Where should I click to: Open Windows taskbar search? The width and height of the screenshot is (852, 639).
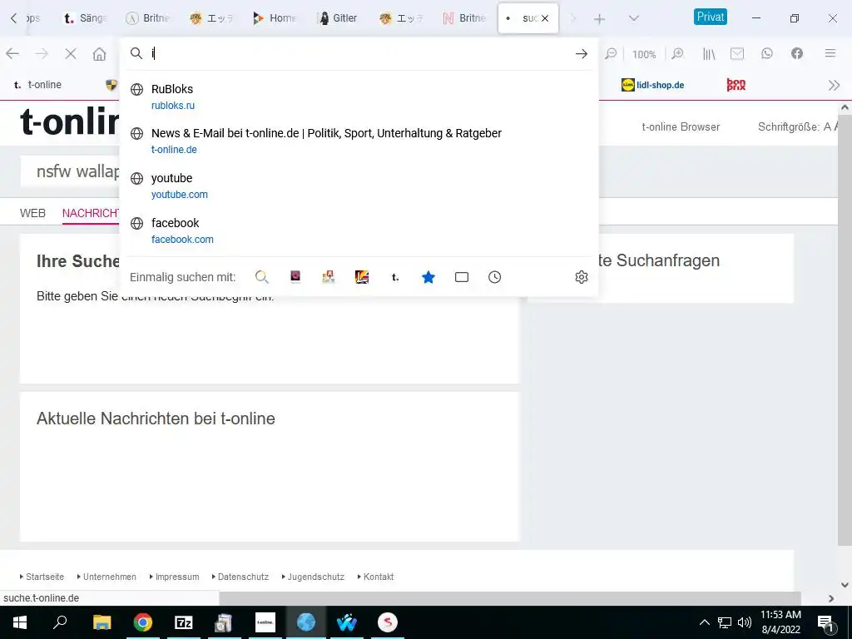60,622
